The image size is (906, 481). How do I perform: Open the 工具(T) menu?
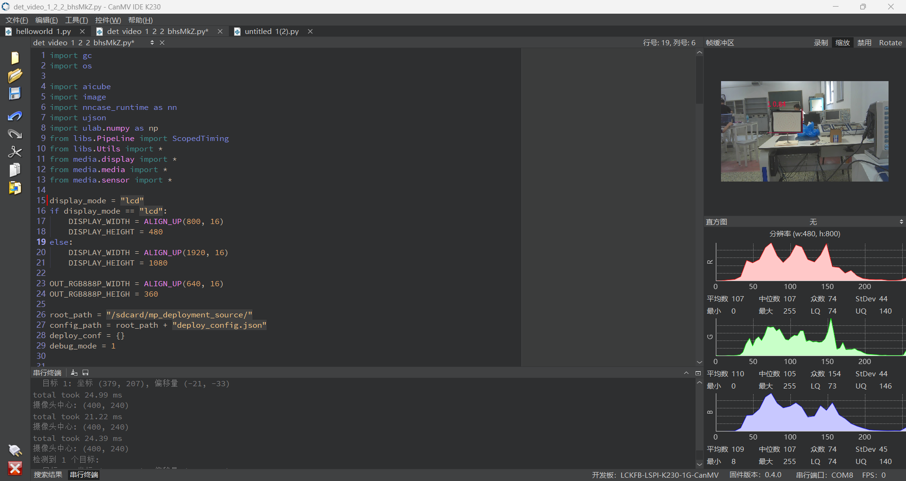[76, 20]
